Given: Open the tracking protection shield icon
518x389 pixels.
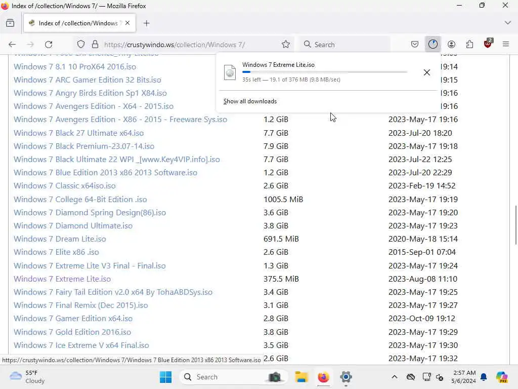Looking at the screenshot, I should coord(81,45).
